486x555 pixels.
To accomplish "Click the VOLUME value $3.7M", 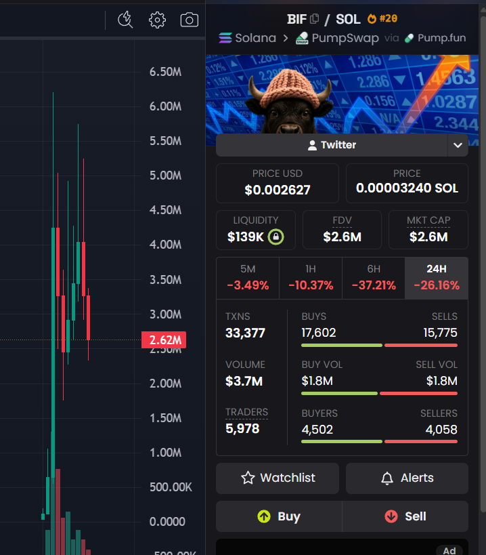I will (x=244, y=382).
